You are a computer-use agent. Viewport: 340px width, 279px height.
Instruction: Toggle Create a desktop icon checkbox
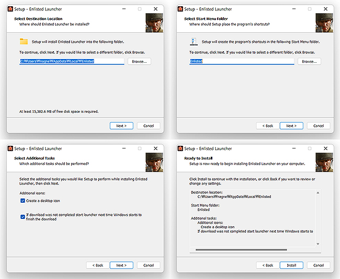(x=22, y=201)
